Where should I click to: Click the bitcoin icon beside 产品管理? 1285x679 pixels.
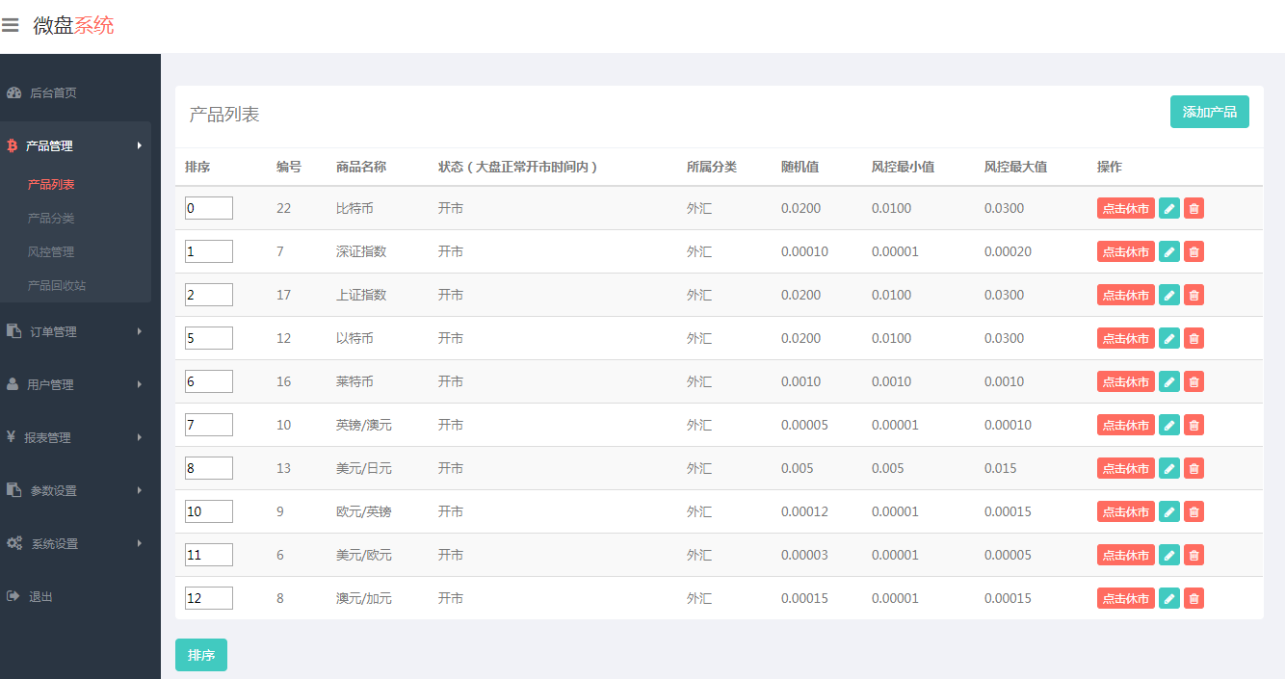click(x=13, y=146)
